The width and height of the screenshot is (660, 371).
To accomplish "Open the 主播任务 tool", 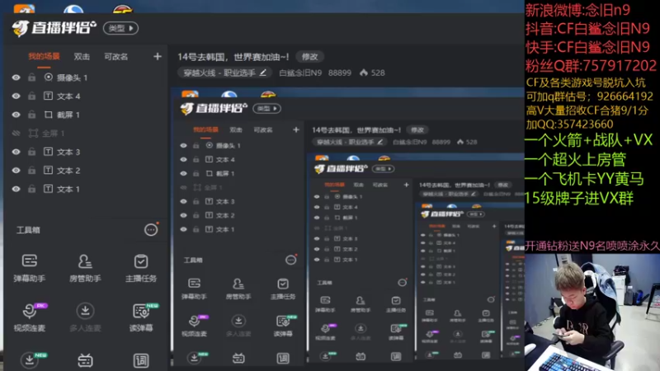I will pyautogui.click(x=141, y=267).
